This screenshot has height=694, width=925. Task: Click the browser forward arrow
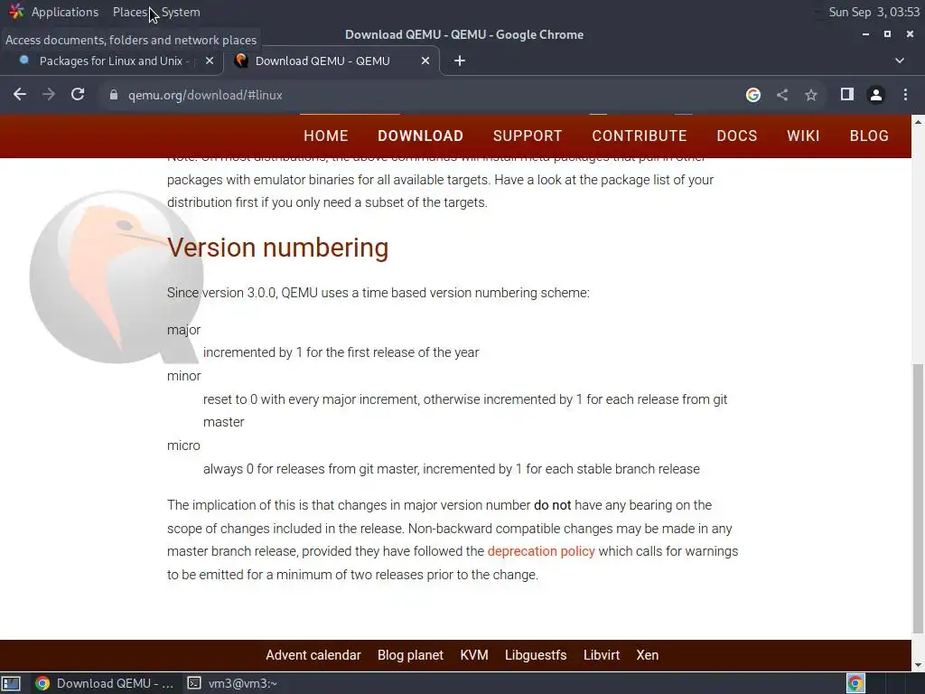(x=49, y=94)
